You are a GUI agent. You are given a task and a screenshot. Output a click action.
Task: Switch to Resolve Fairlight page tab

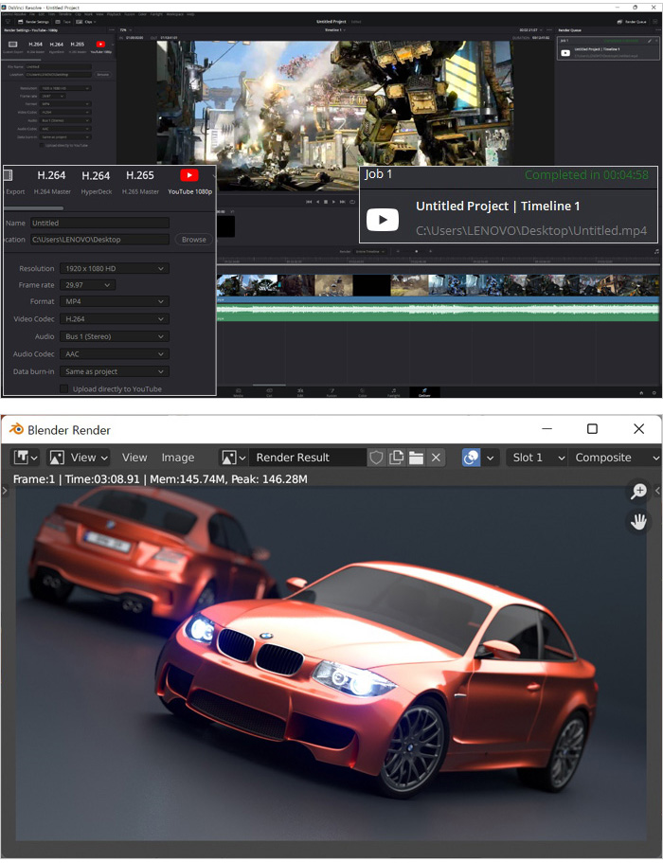[x=394, y=392]
